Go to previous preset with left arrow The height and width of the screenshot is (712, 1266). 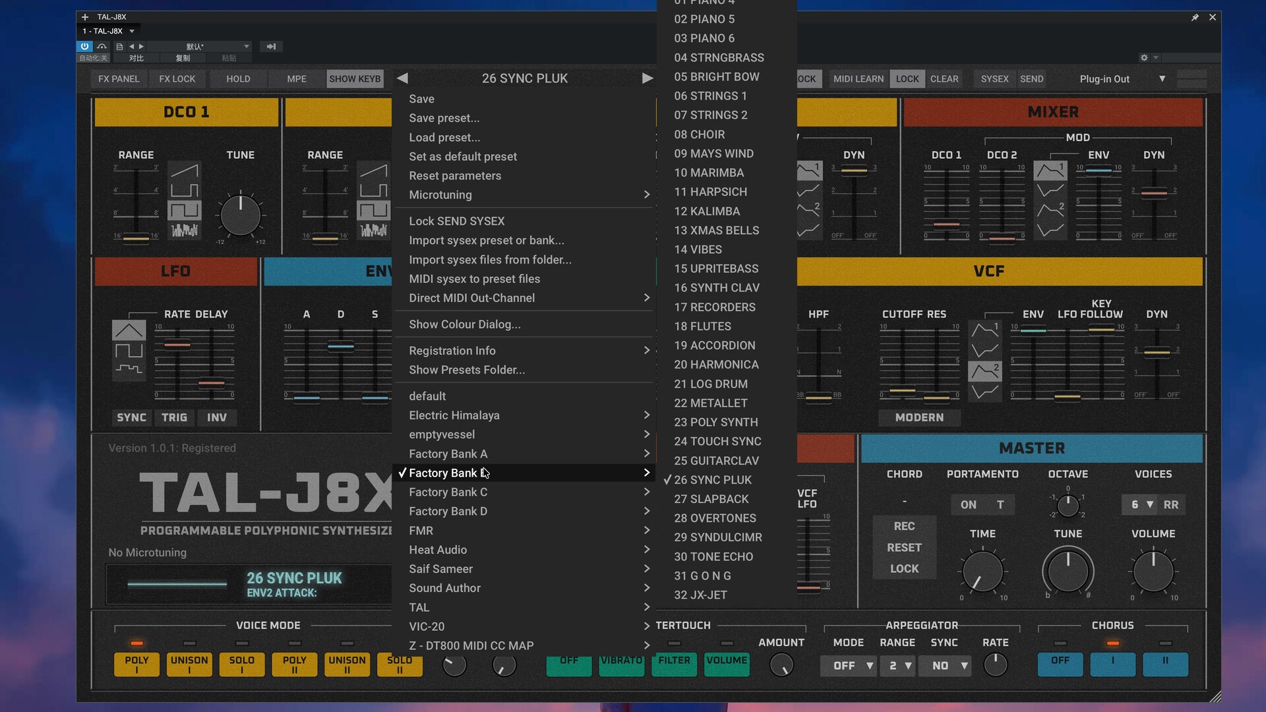point(402,78)
